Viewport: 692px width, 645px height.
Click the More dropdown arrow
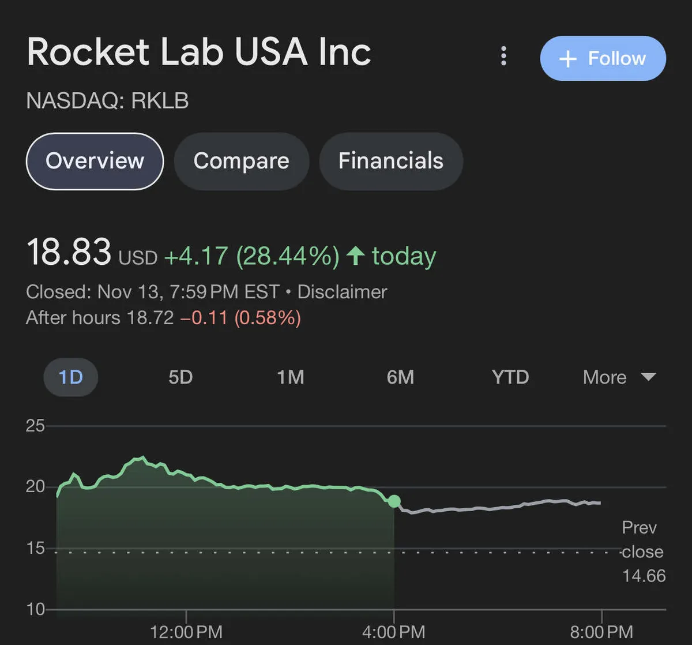[x=648, y=377]
